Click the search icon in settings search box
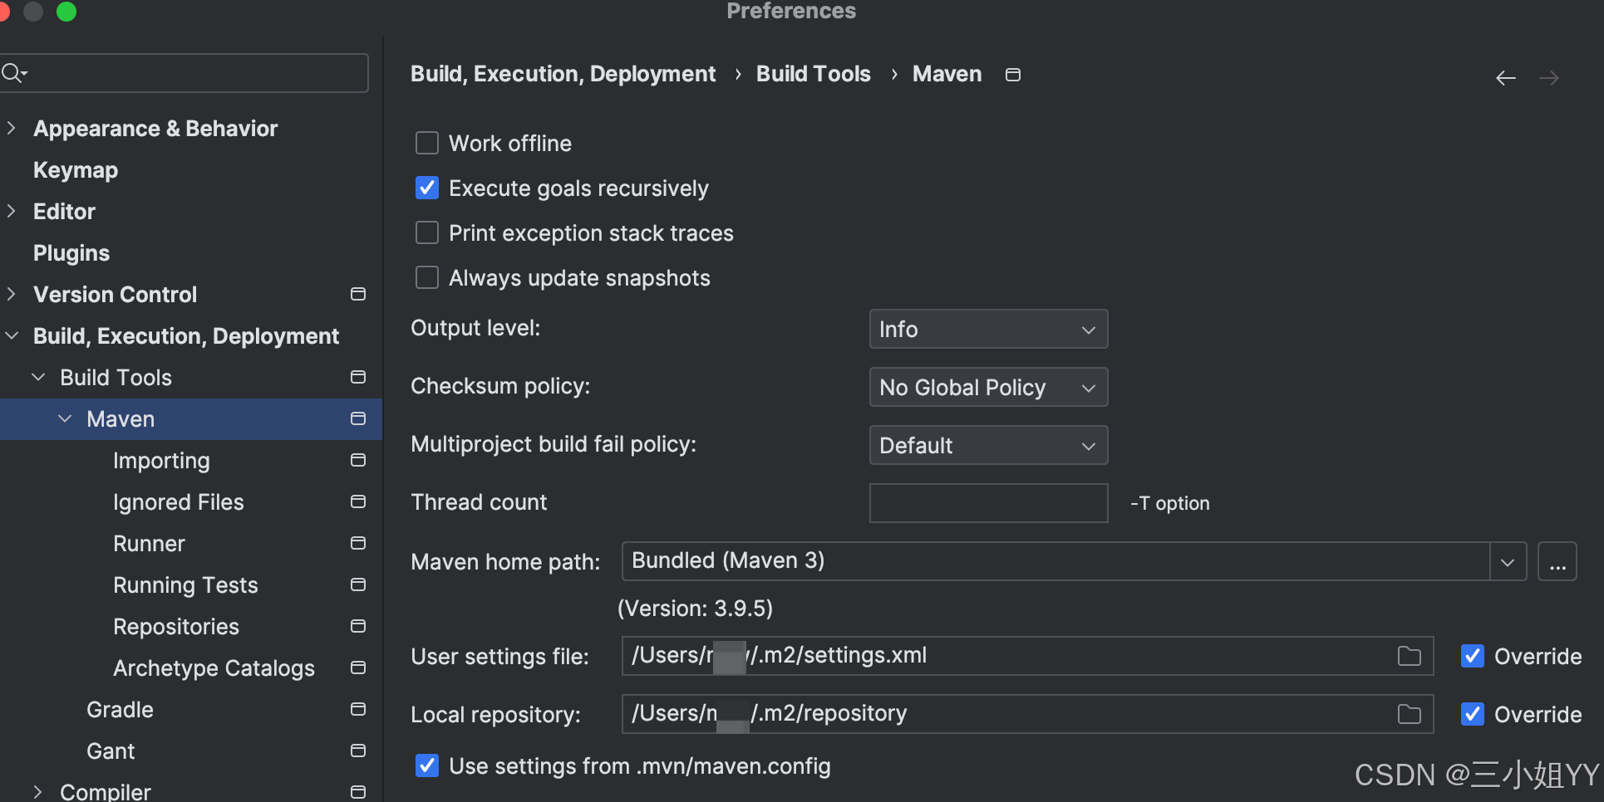This screenshot has width=1604, height=802. [x=13, y=73]
